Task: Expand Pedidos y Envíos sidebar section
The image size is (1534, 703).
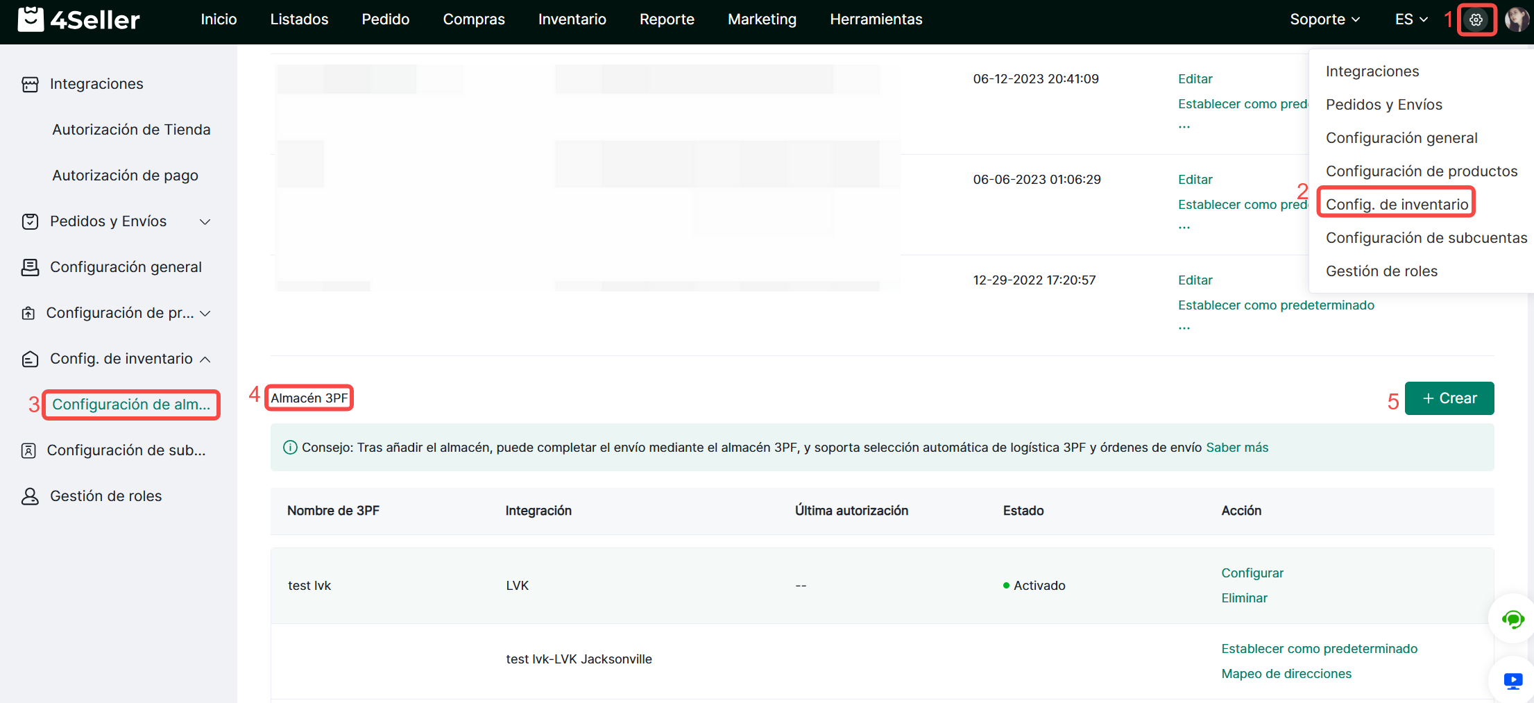Action: [205, 221]
